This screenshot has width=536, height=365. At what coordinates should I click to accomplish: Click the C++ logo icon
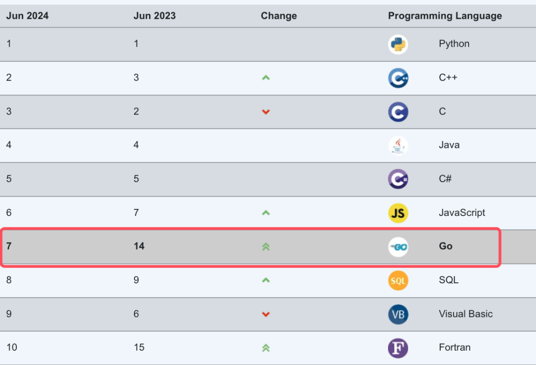pyautogui.click(x=398, y=78)
